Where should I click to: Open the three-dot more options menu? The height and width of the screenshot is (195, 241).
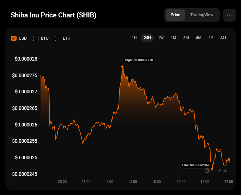point(230,15)
